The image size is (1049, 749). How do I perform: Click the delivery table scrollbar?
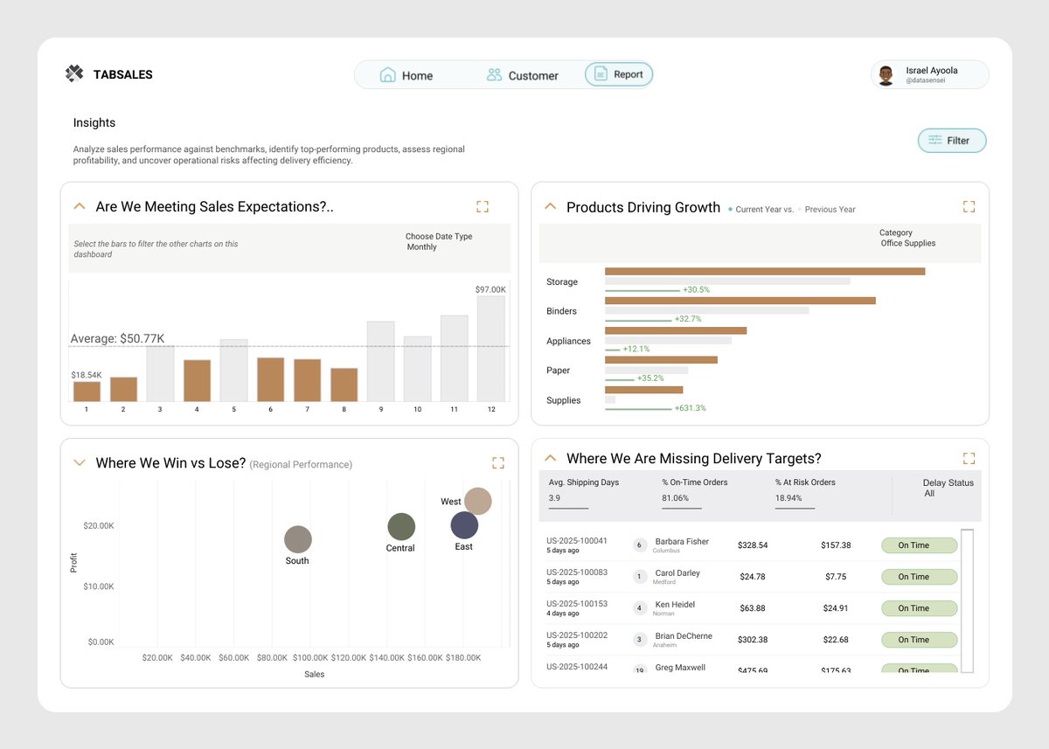967,600
